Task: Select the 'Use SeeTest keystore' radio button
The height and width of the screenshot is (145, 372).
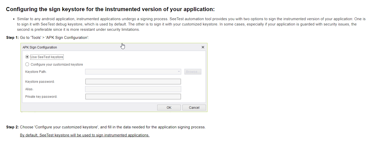Action: 27,57
